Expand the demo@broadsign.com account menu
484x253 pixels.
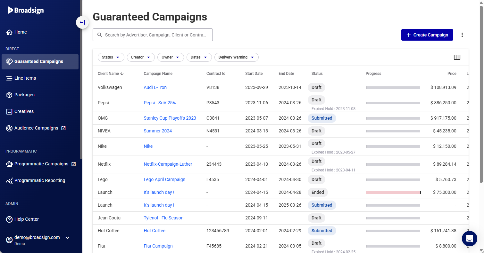tap(37, 238)
